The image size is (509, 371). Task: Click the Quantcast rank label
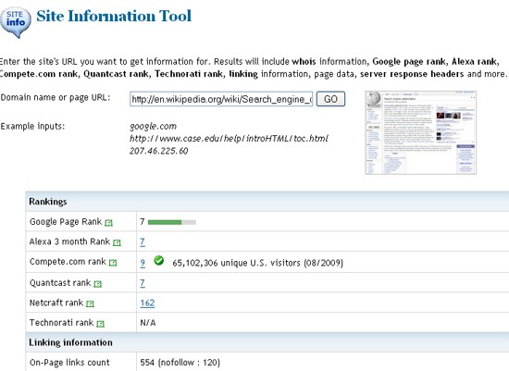(x=60, y=283)
